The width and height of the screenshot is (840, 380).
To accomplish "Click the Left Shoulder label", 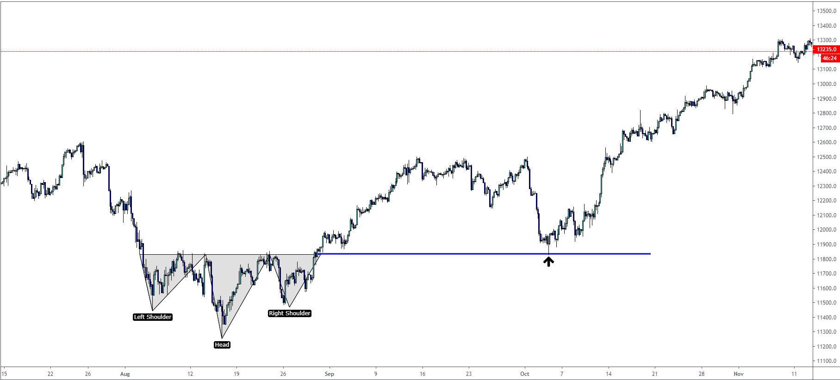I will pyautogui.click(x=153, y=317).
